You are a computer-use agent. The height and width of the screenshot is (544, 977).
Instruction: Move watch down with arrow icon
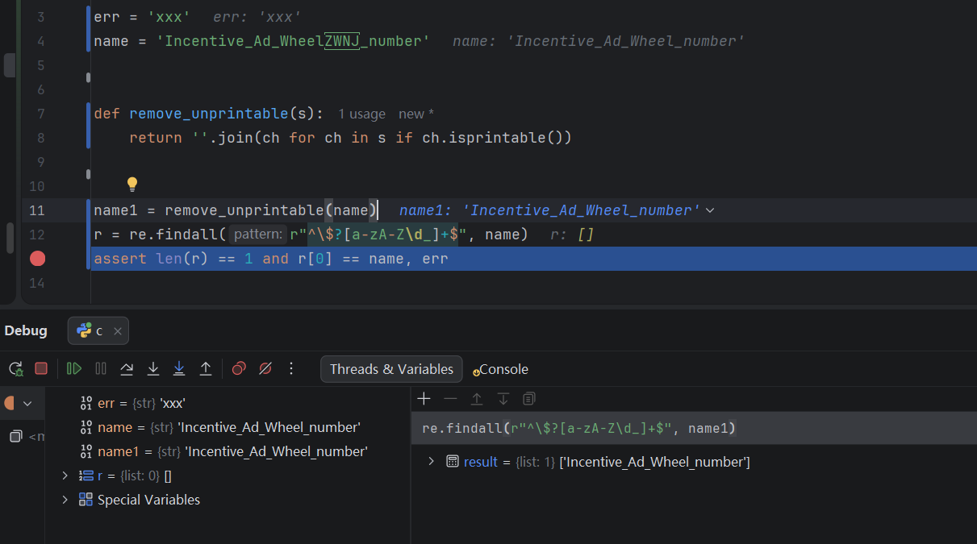point(503,398)
